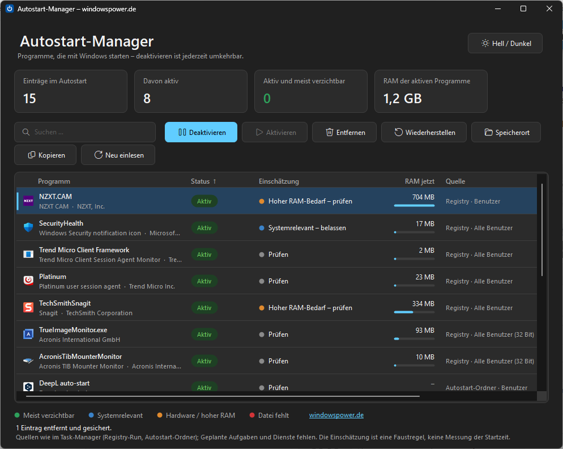The image size is (563, 449).
Task: Click '17 MB' value in SecurityHealth row
Action: point(425,223)
